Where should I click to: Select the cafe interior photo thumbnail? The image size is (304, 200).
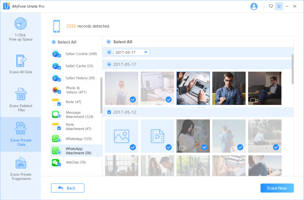[122, 166]
